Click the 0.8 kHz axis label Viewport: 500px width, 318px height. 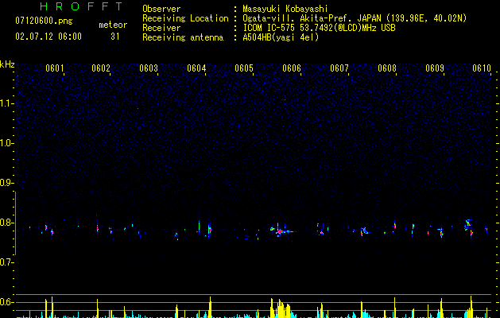click(6, 223)
